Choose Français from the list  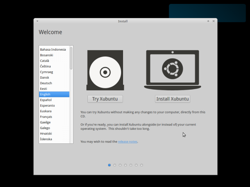[x=54, y=117]
